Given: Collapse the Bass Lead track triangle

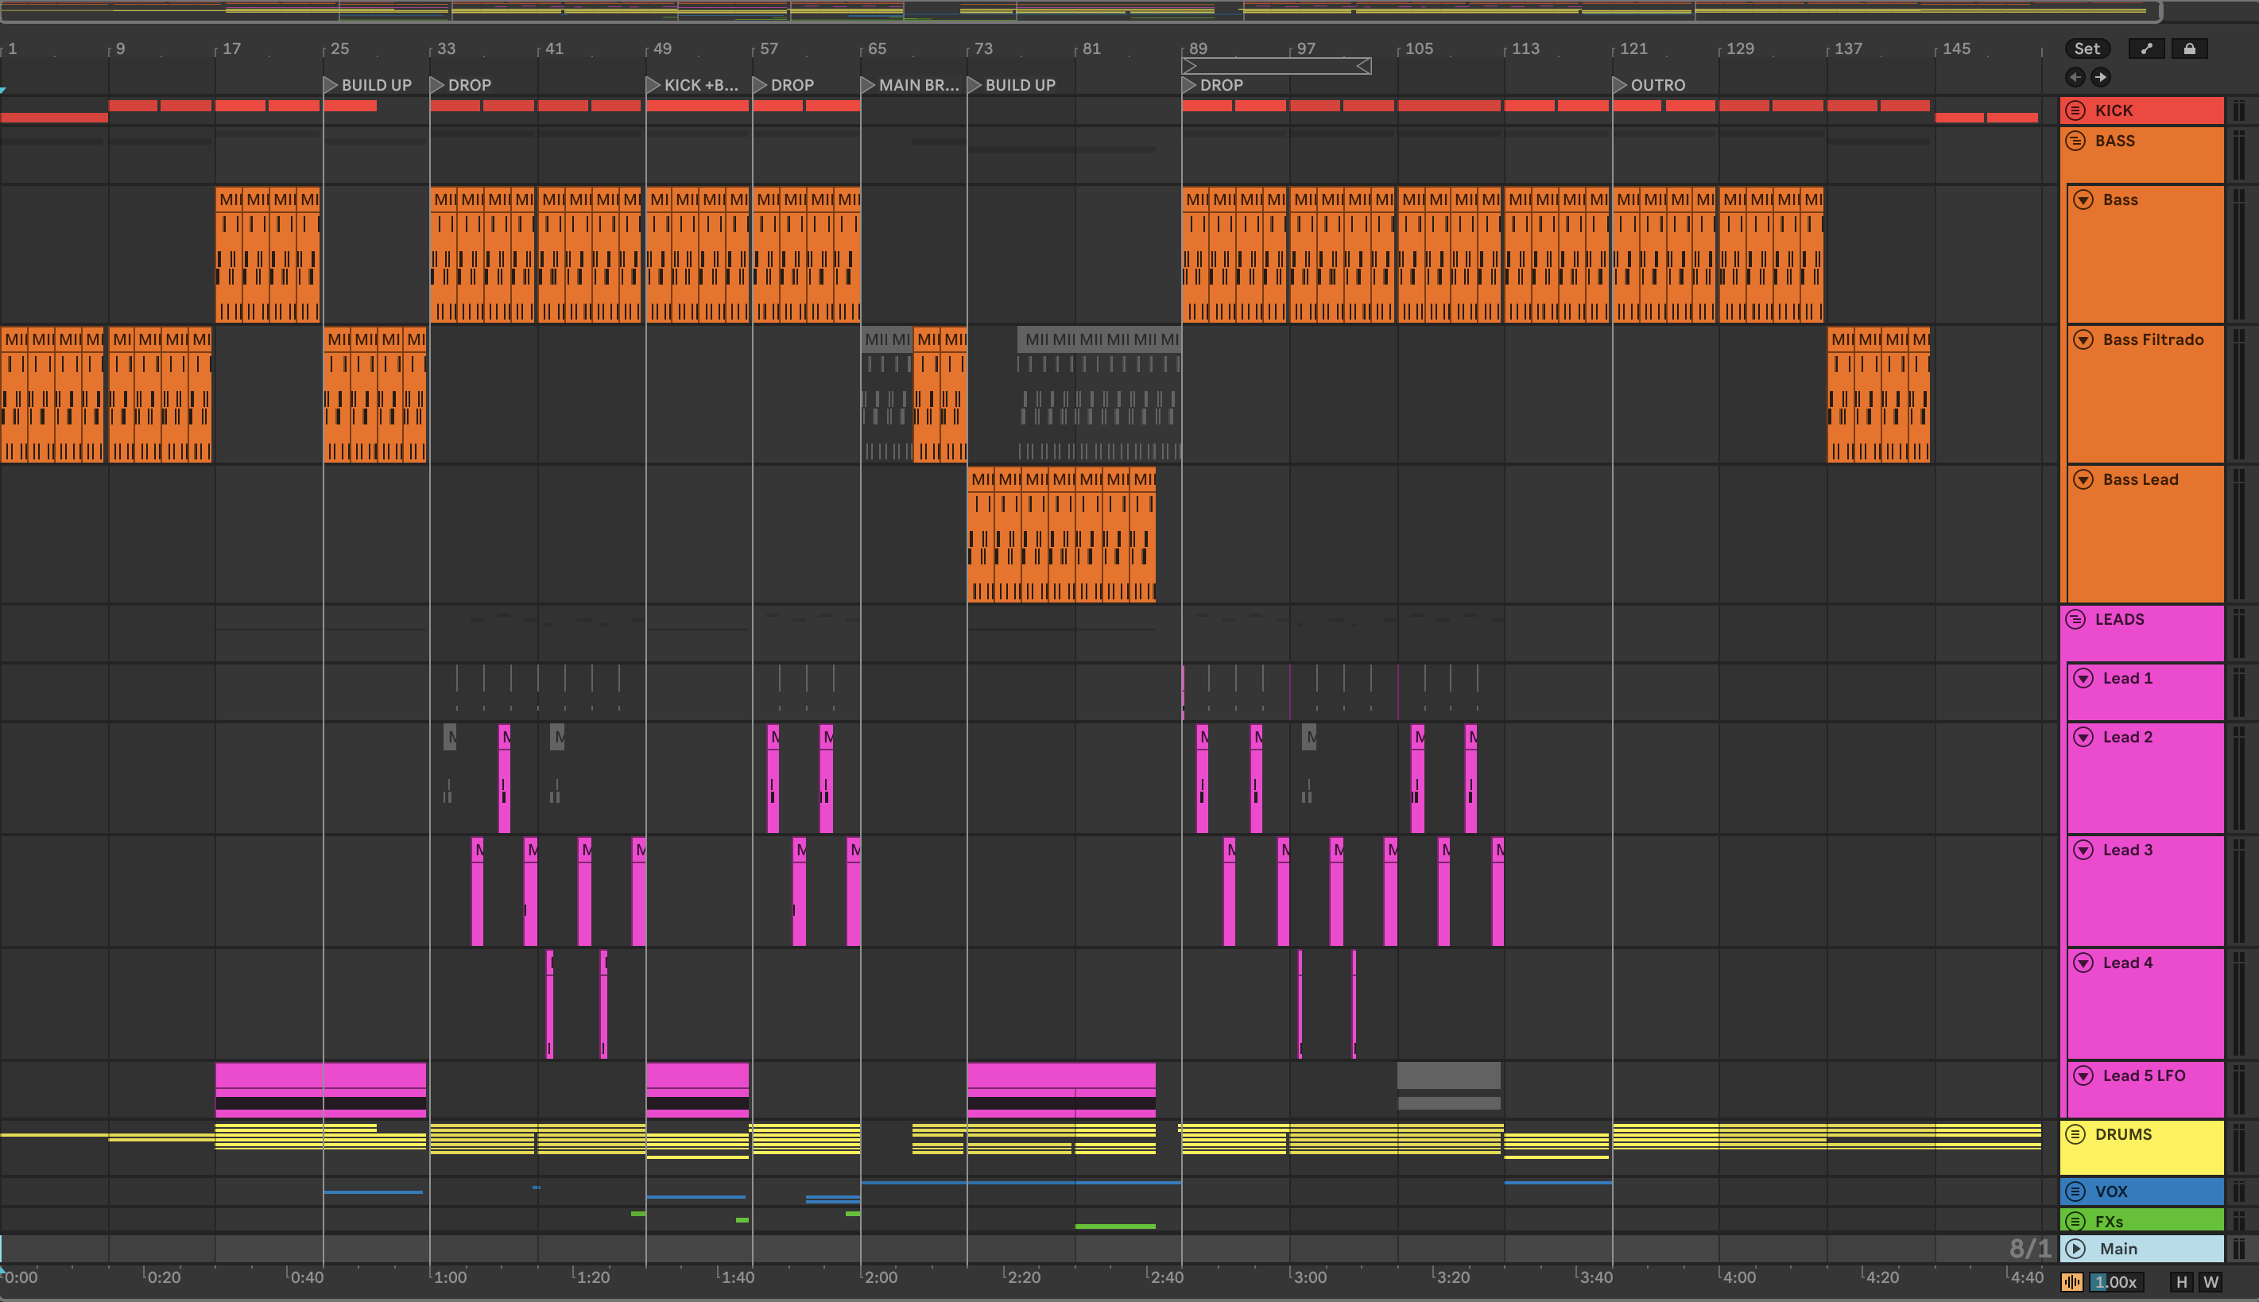Looking at the screenshot, I should click(2084, 479).
